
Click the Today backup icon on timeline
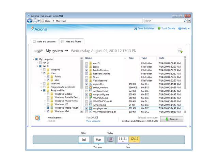110,140
